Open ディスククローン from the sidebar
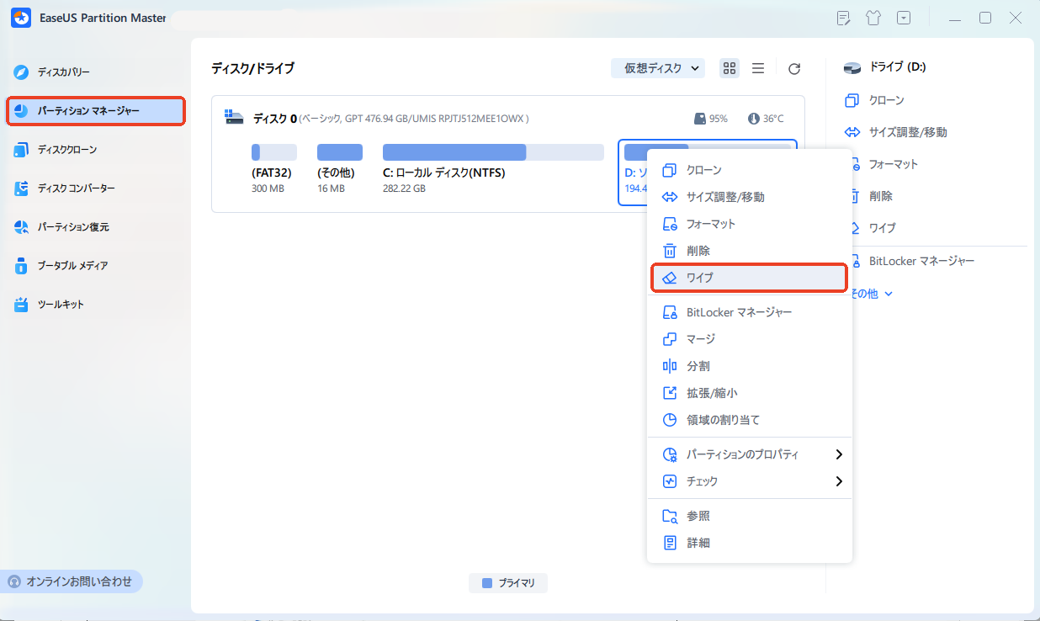The width and height of the screenshot is (1040, 621). click(x=66, y=150)
